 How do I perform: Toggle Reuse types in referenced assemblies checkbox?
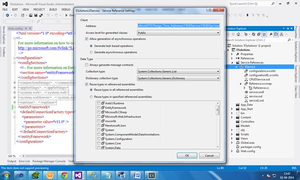coord(87,84)
